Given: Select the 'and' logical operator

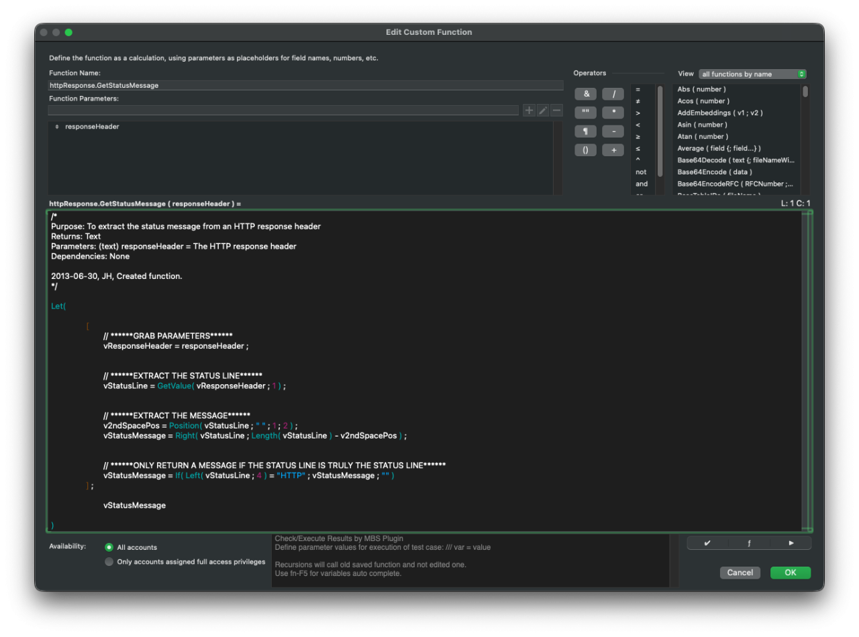Looking at the screenshot, I should [x=642, y=184].
